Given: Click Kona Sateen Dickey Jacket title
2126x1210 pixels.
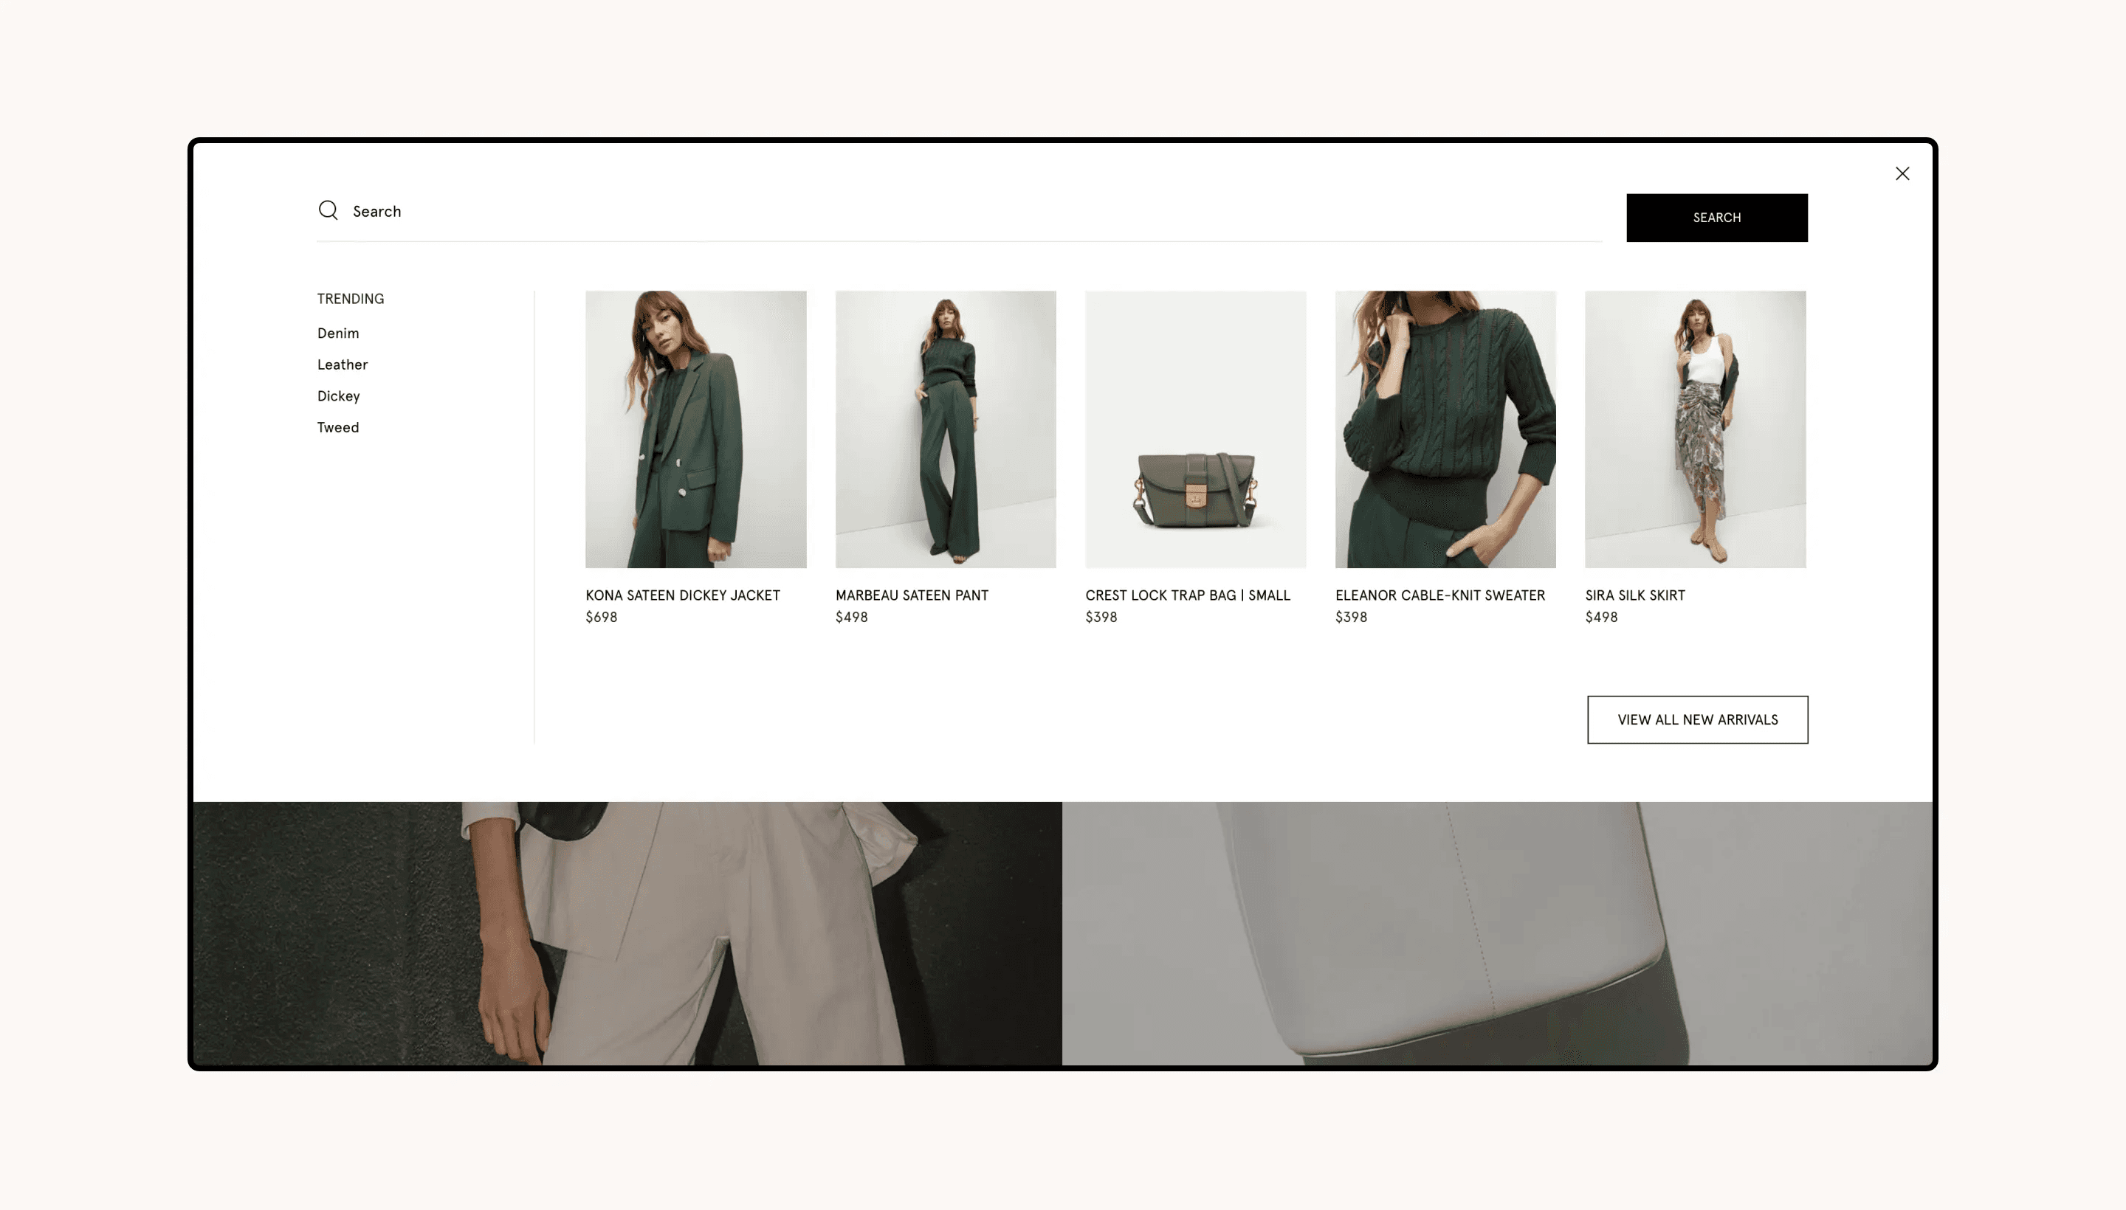Looking at the screenshot, I should click(683, 595).
